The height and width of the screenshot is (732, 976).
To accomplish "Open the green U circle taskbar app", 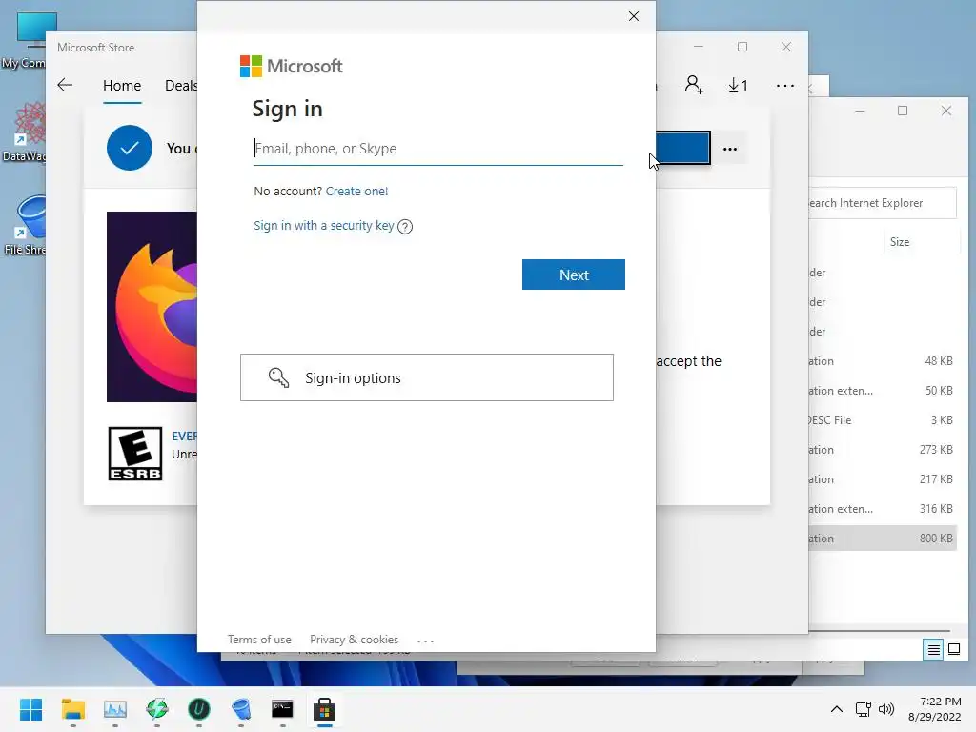I will 199,709.
